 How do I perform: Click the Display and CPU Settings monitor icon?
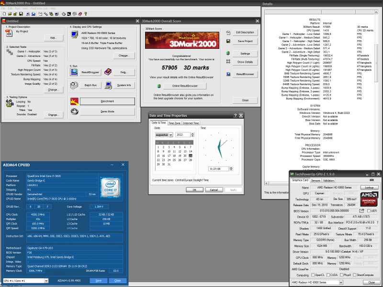[75, 34]
